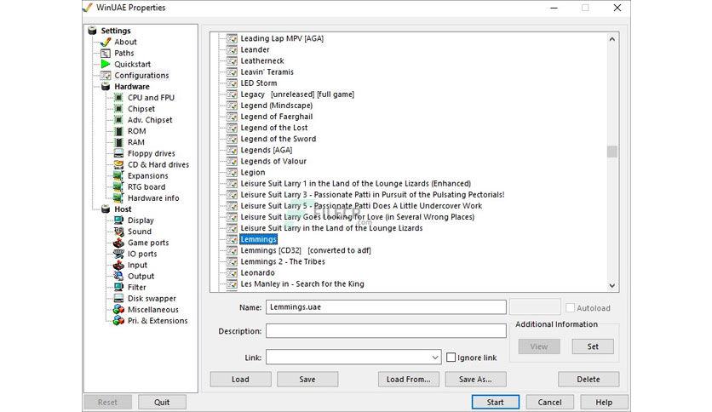Screen dimensions: 712x412
Task: Click the RAM chip icon
Action: [x=118, y=142]
